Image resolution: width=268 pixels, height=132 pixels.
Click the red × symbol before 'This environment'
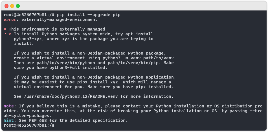pyautogui.click(x=5, y=29)
